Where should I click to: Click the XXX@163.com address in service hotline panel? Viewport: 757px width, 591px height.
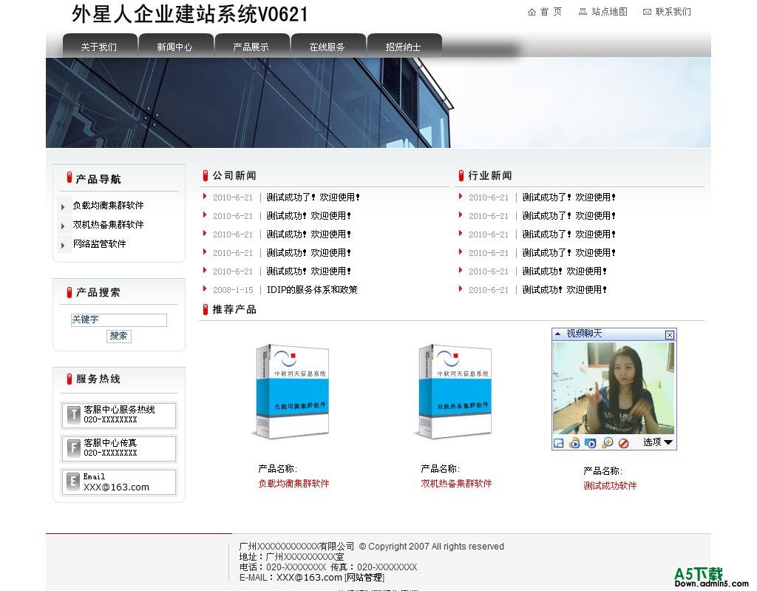coord(116,487)
